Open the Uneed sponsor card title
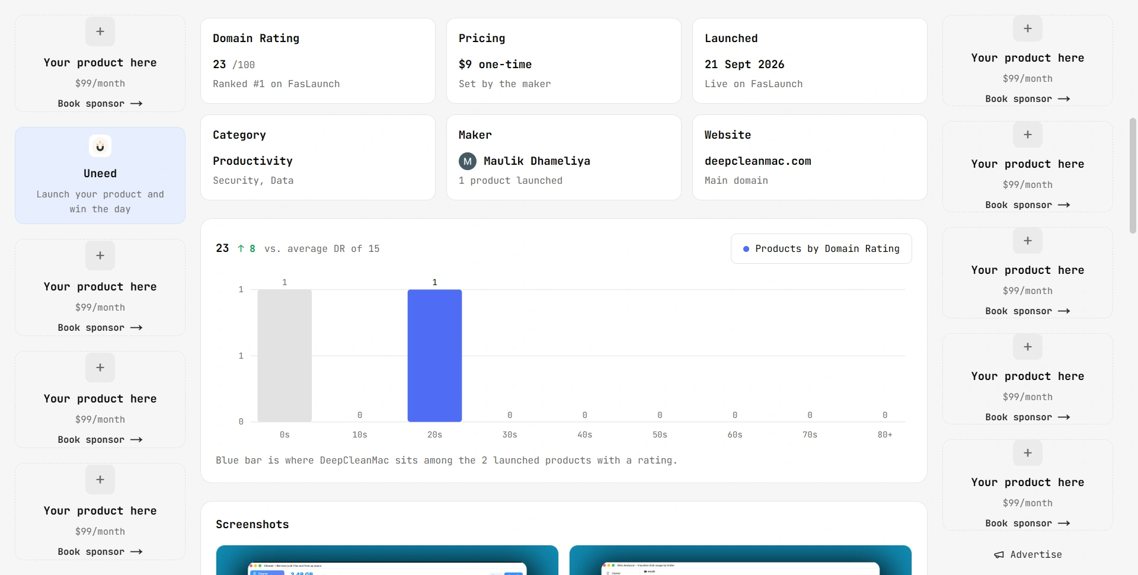This screenshot has height=575, width=1138. pyautogui.click(x=100, y=174)
